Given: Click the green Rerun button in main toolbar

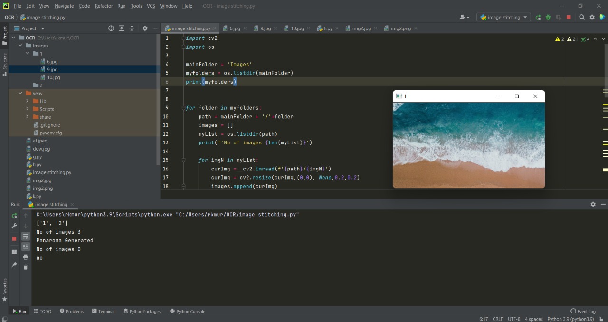Looking at the screenshot, I should coord(538,17).
